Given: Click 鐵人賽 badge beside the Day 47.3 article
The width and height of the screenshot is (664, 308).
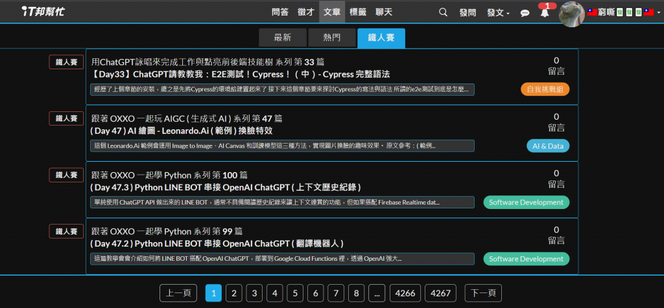Looking at the screenshot, I should [67, 175].
